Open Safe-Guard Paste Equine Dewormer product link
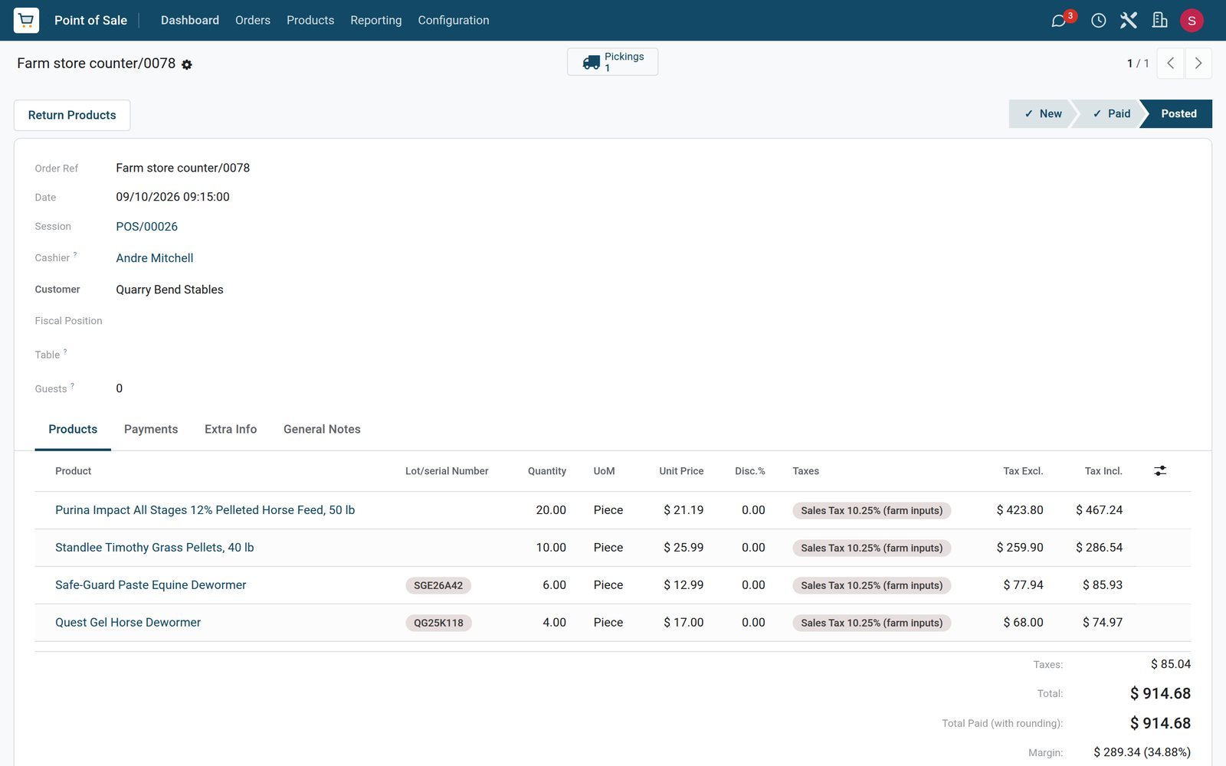The width and height of the screenshot is (1226, 766). (x=151, y=585)
